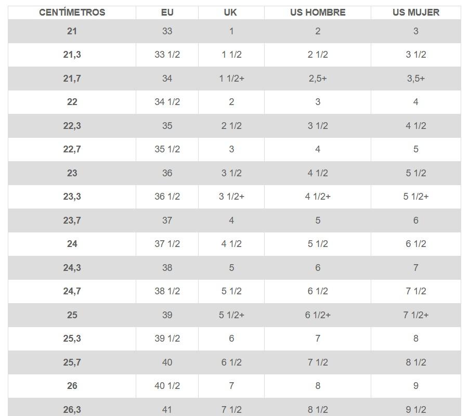Click the US HOMBRE column header

click(x=318, y=12)
